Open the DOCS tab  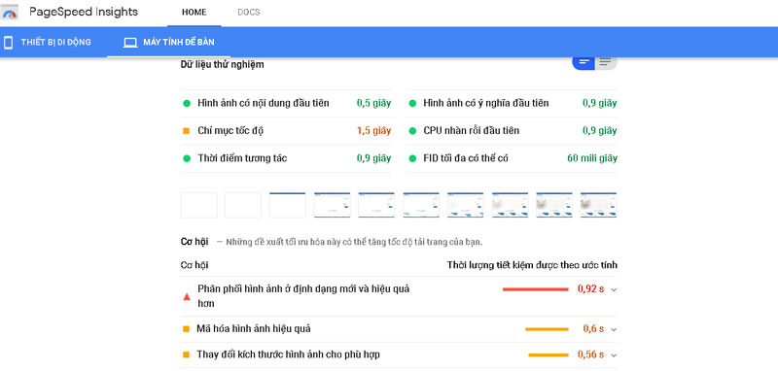(x=249, y=13)
